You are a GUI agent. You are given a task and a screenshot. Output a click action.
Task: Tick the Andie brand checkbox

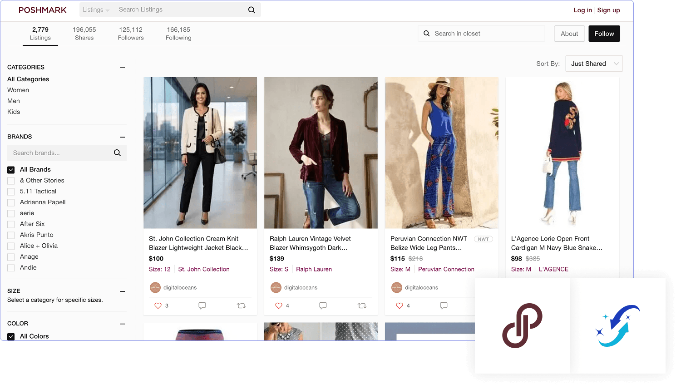(x=11, y=268)
